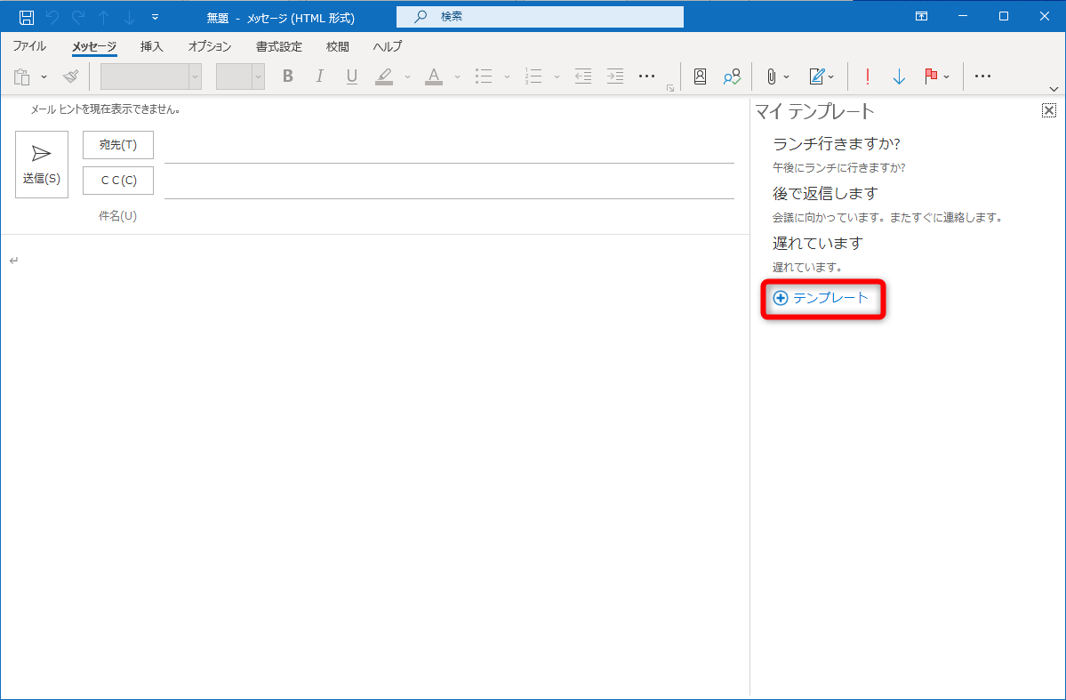
Task: Select the Format Painter tool
Action: point(70,76)
